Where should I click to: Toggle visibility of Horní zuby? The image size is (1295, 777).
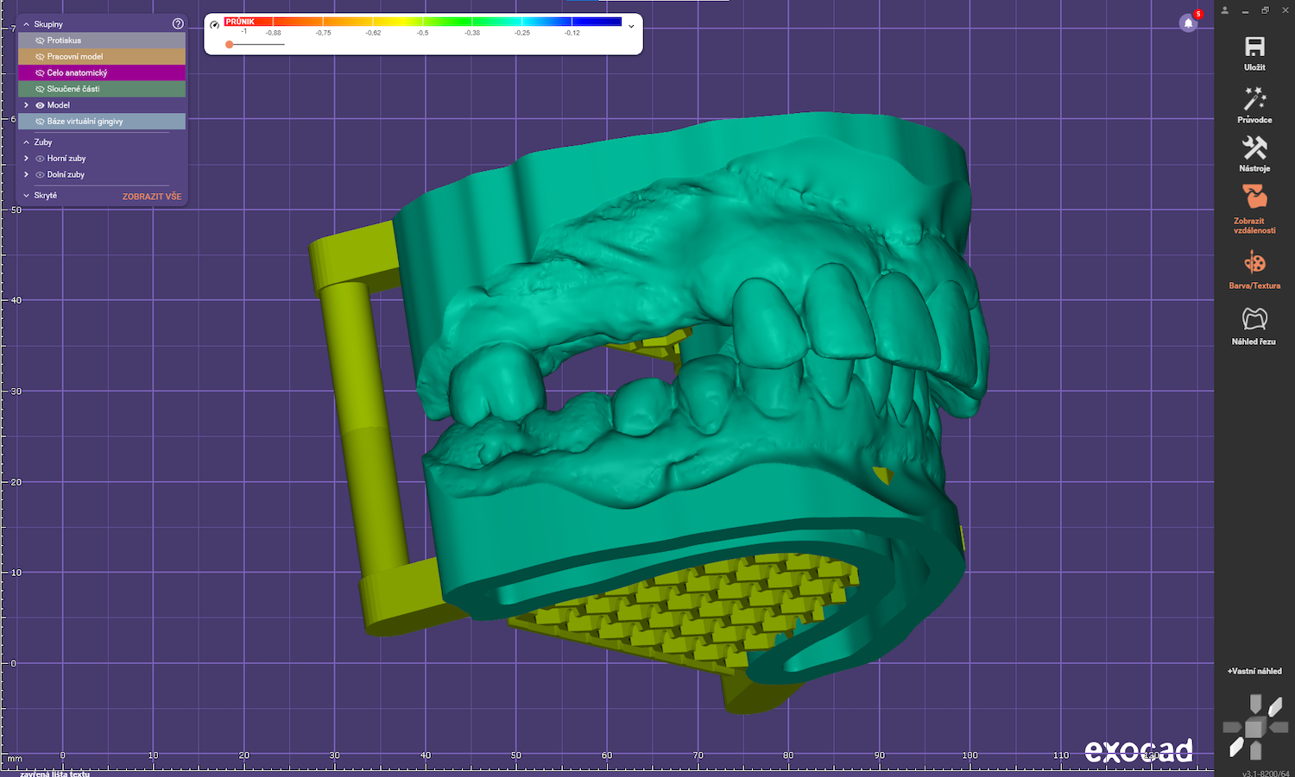[x=40, y=159]
